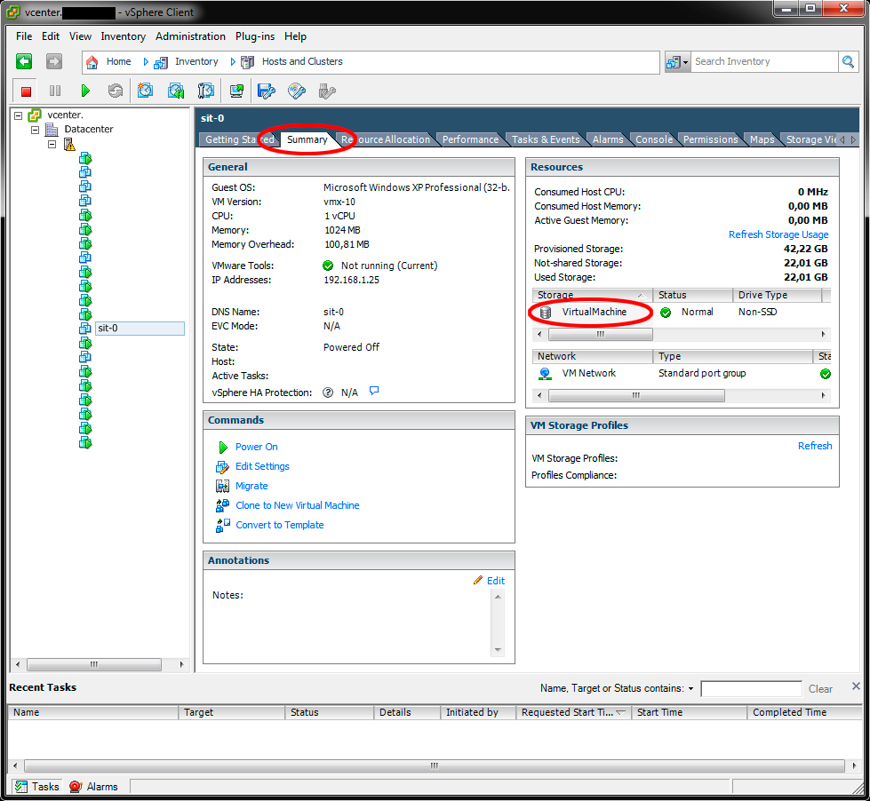This screenshot has height=801, width=870.
Task: Click the red Power Off toolbar button
Action: [x=26, y=91]
